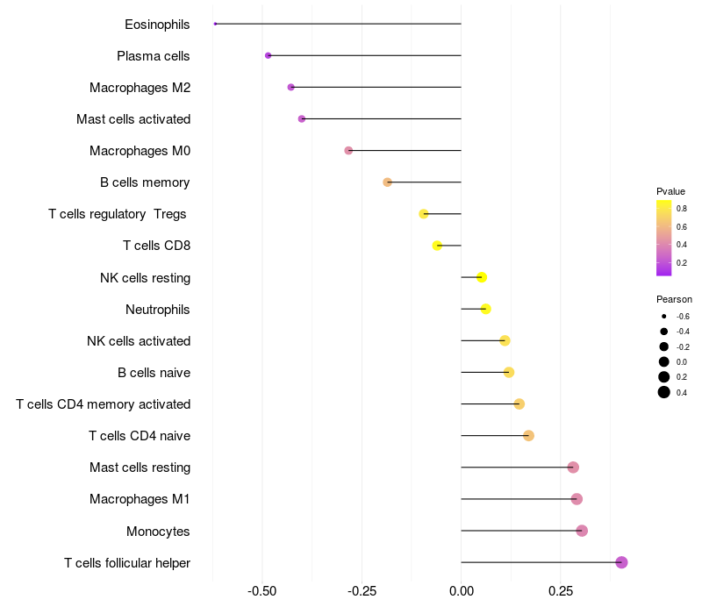The height and width of the screenshot is (614, 702).
Task: Click the Pvalue legend title
Action: [670, 191]
